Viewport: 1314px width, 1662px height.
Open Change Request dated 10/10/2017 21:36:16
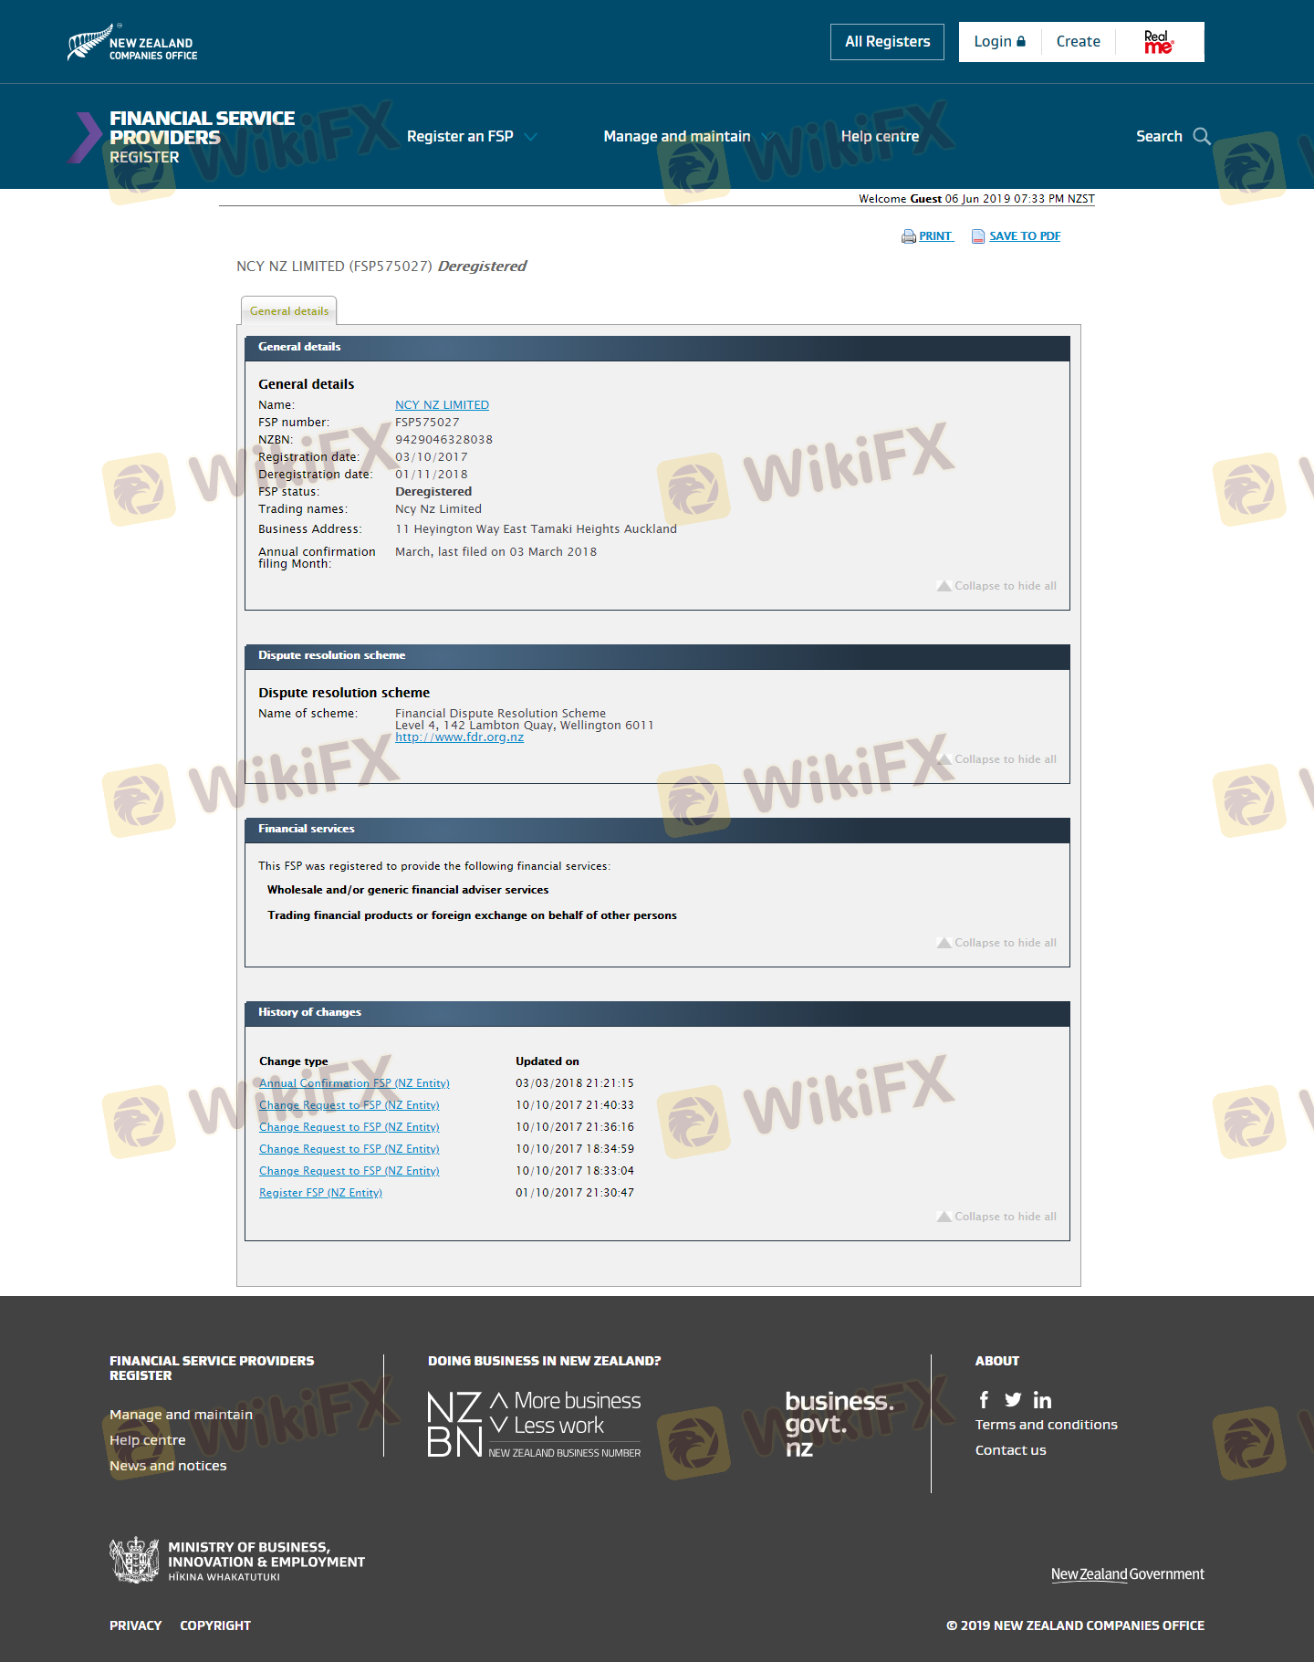[x=349, y=1127]
